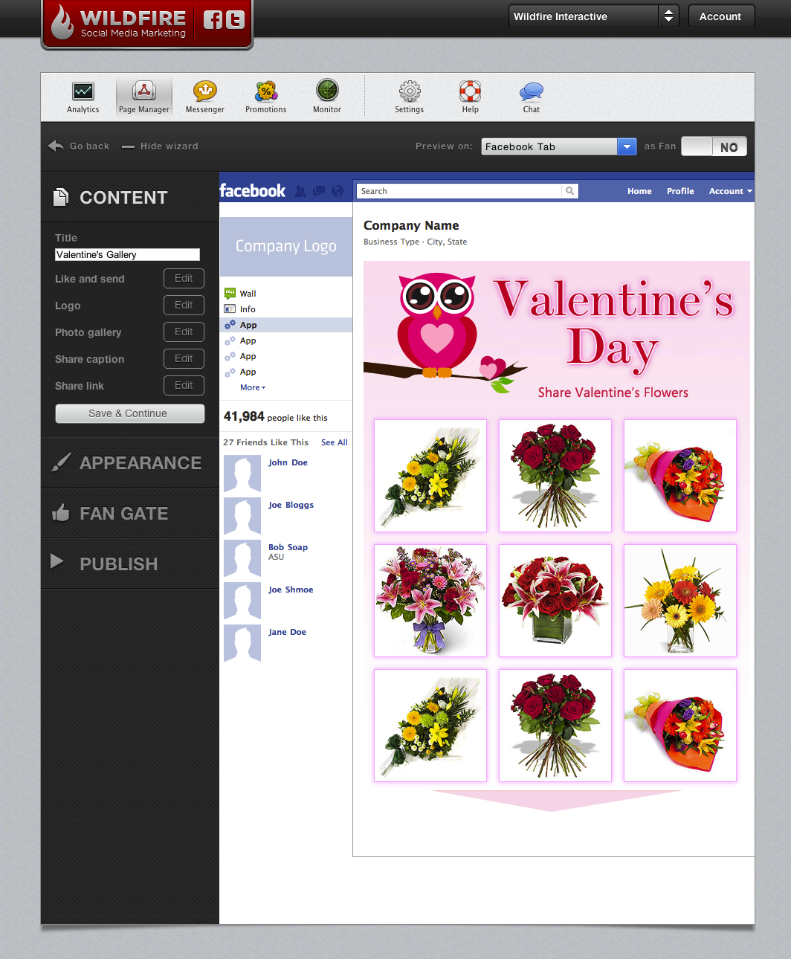
Task: Click the Appearance brush icon
Action: point(61,462)
